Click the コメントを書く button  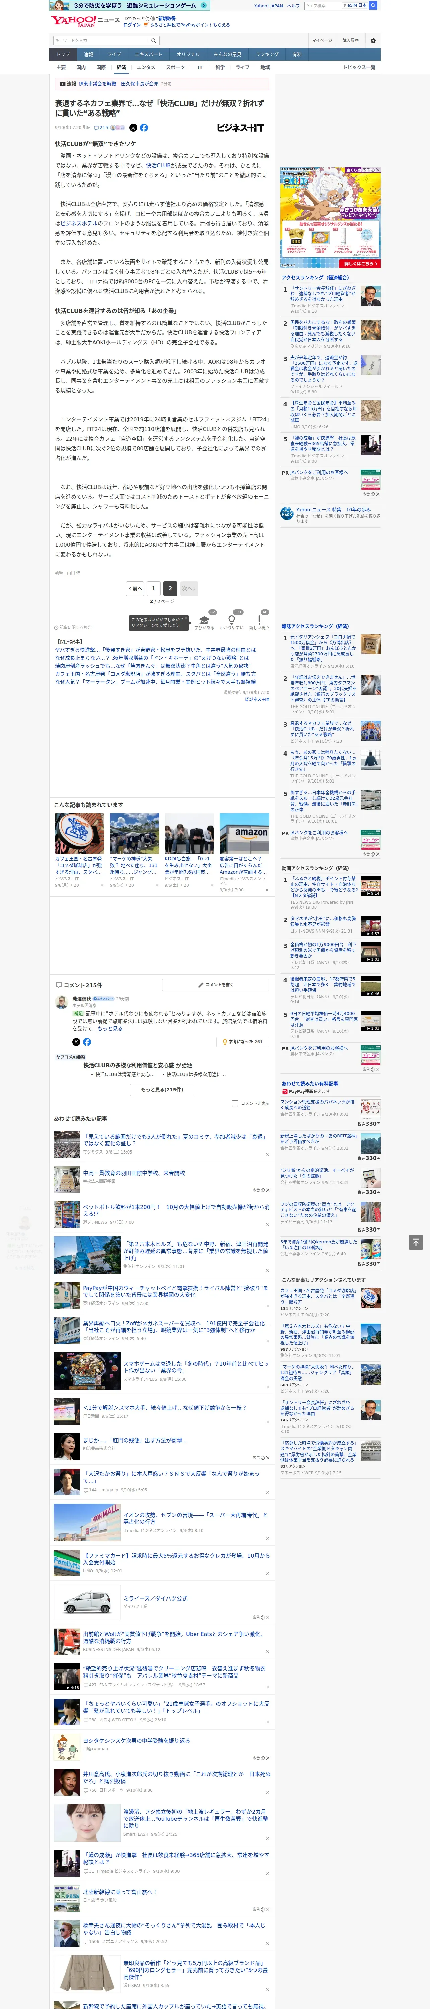(x=215, y=985)
